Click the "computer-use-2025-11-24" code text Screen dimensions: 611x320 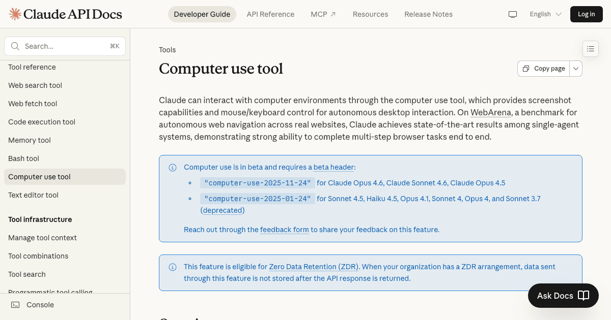pyautogui.click(x=257, y=183)
